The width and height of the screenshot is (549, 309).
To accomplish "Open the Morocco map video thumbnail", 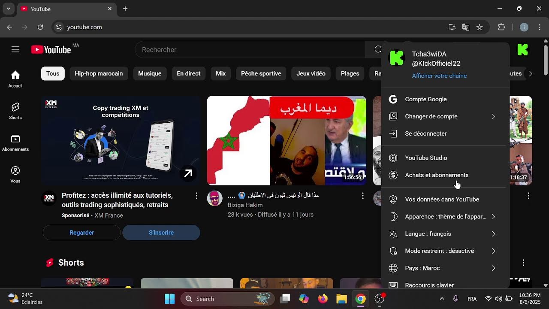I will point(287,140).
